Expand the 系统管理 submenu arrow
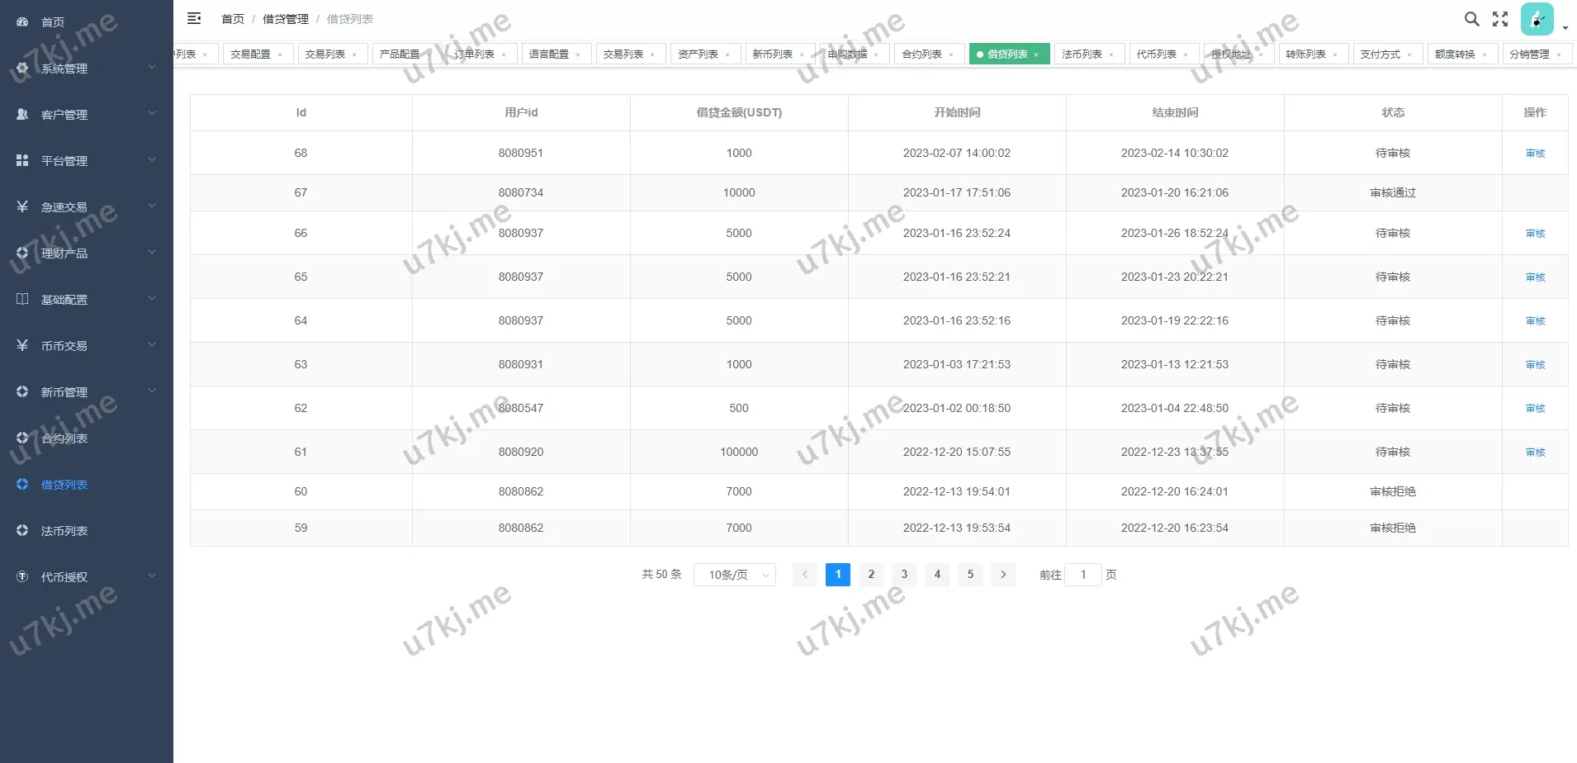This screenshot has height=763, width=1577. (152, 68)
